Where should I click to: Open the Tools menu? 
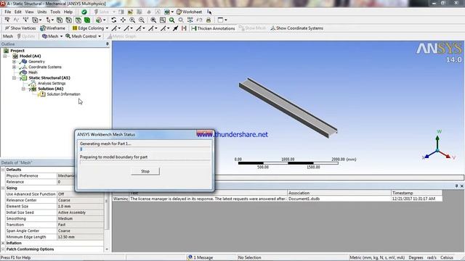pos(55,12)
